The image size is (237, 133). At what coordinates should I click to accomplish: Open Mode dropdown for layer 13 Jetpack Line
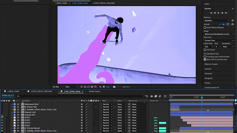[108, 112]
